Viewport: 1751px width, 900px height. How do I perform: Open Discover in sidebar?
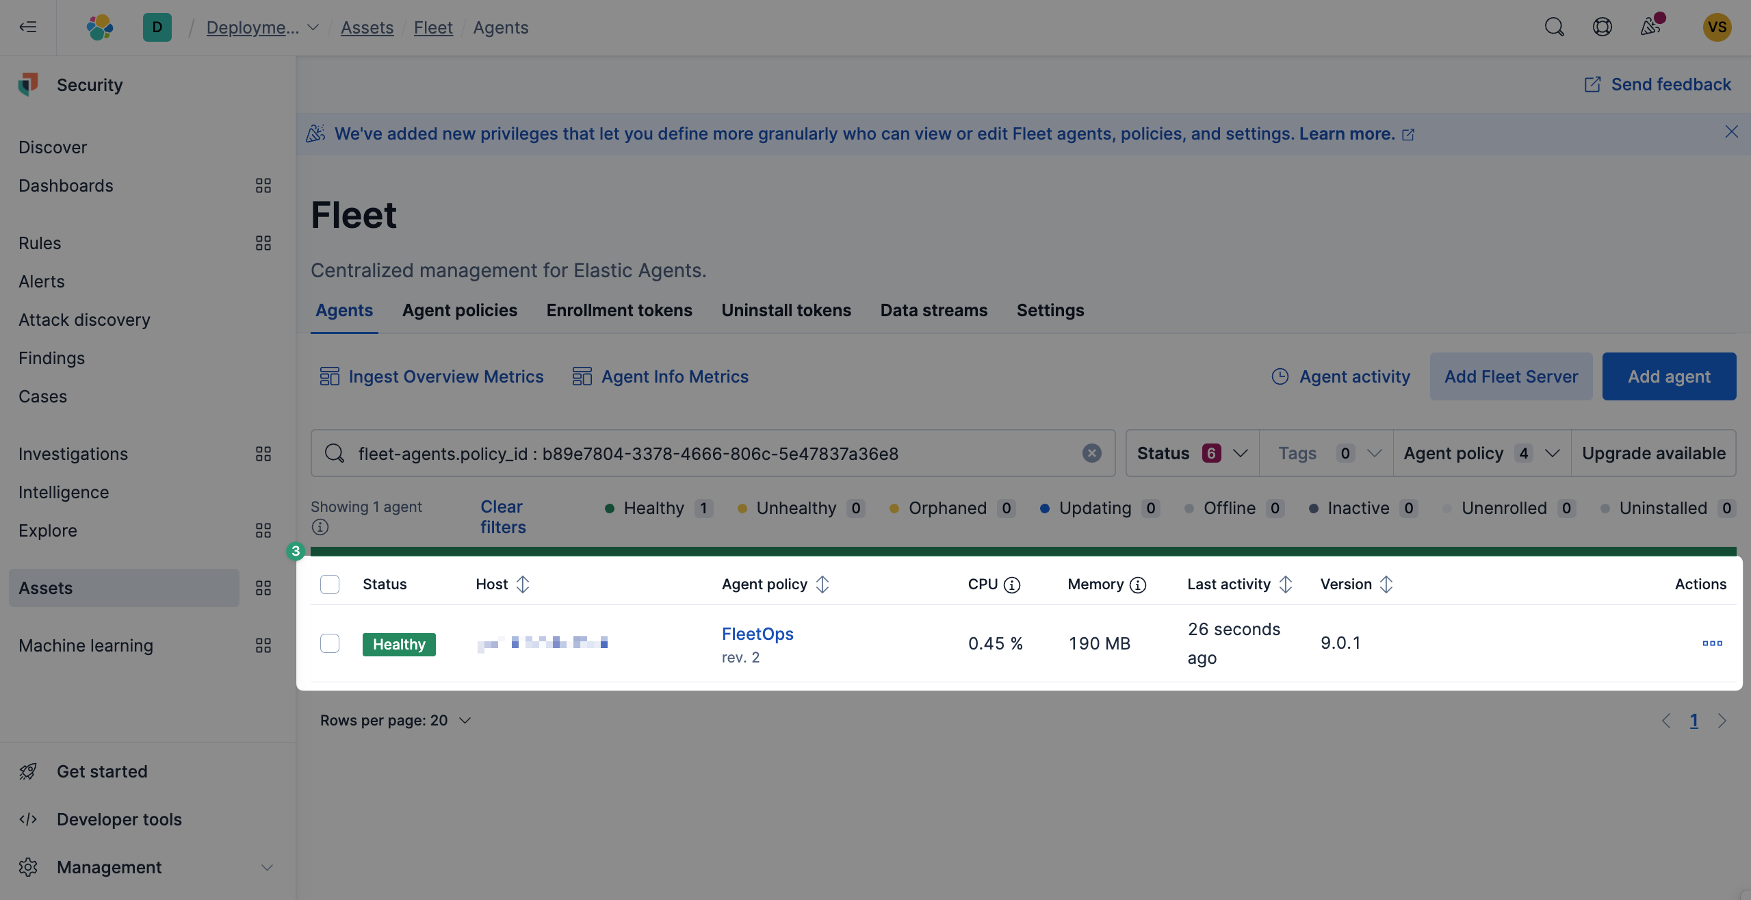pos(53,147)
